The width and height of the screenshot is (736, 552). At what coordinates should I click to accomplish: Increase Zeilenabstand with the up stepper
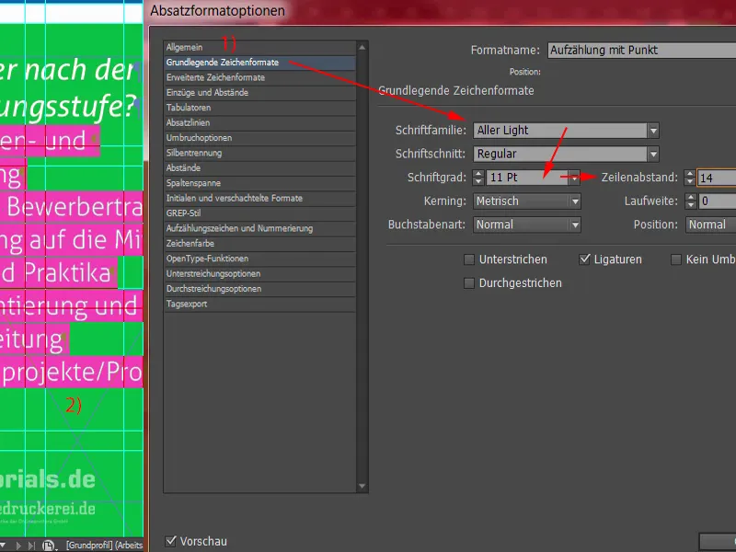click(x=689, y=174)
